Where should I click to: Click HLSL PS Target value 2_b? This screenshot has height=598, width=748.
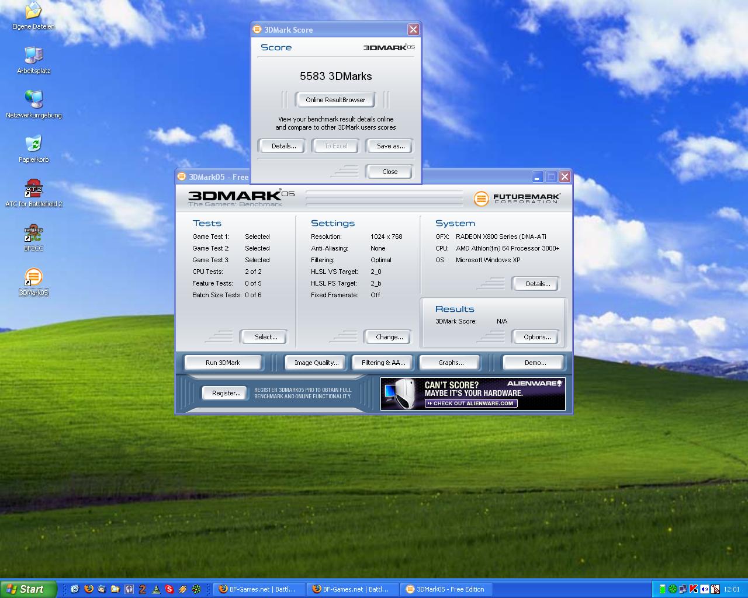click(376, 283)
